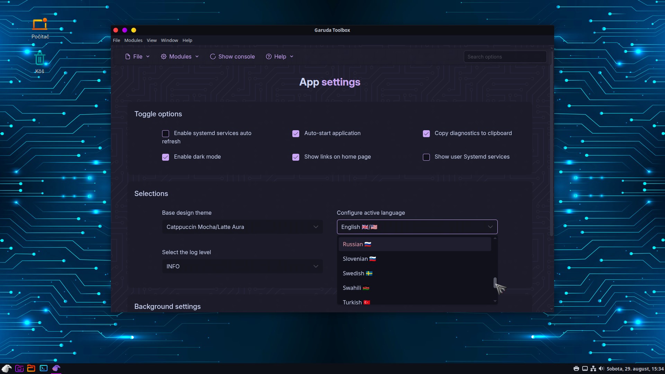Click the display tray icon
This screenshot has width=665, height=374.
coord(585,369)
